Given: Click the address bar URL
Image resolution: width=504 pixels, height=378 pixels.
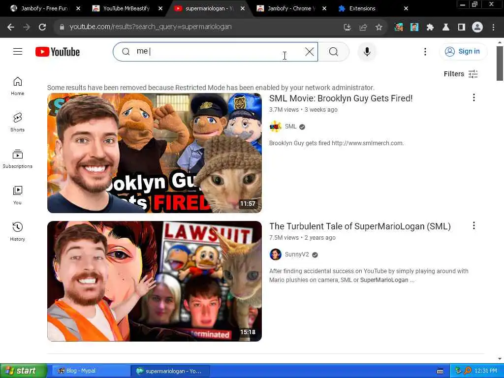Looking at the screenshot, I should point(151,27).
